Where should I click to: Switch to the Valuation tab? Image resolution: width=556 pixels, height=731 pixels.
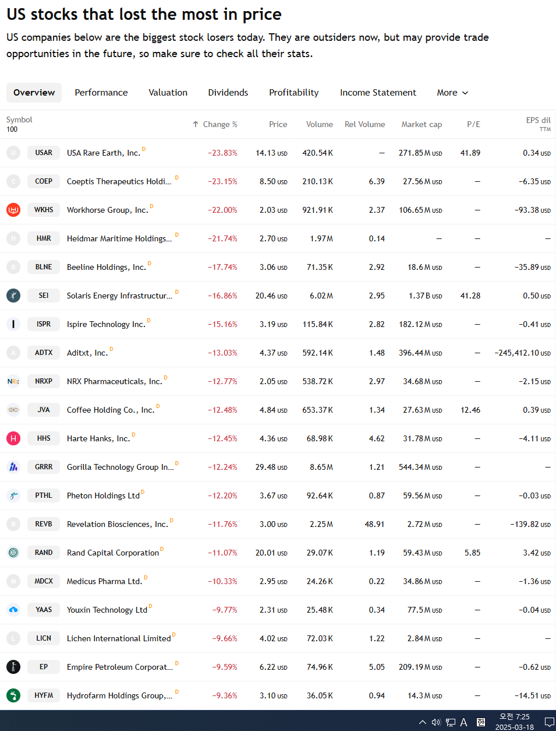coord(168,93)
